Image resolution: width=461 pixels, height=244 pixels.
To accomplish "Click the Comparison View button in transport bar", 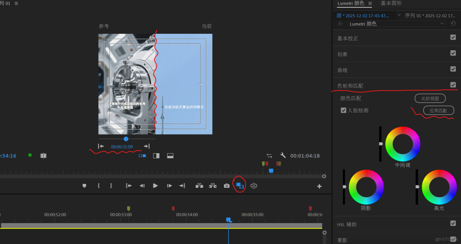I will (239, 186).
